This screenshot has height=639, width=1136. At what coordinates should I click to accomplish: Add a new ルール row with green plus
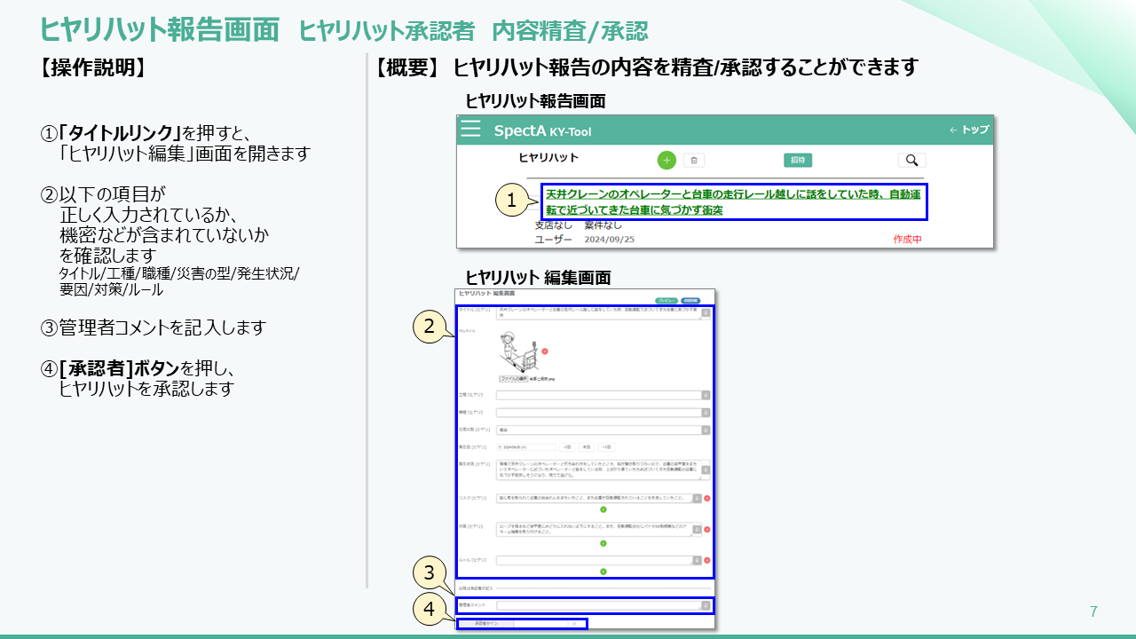[603, 572]
